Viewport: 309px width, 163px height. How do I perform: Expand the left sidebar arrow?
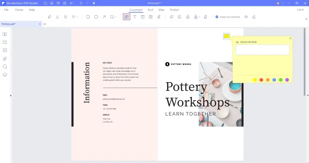pyautogui.click(x=11, y=96)
